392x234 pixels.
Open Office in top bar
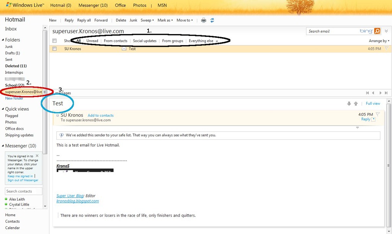tap(120, 5)
